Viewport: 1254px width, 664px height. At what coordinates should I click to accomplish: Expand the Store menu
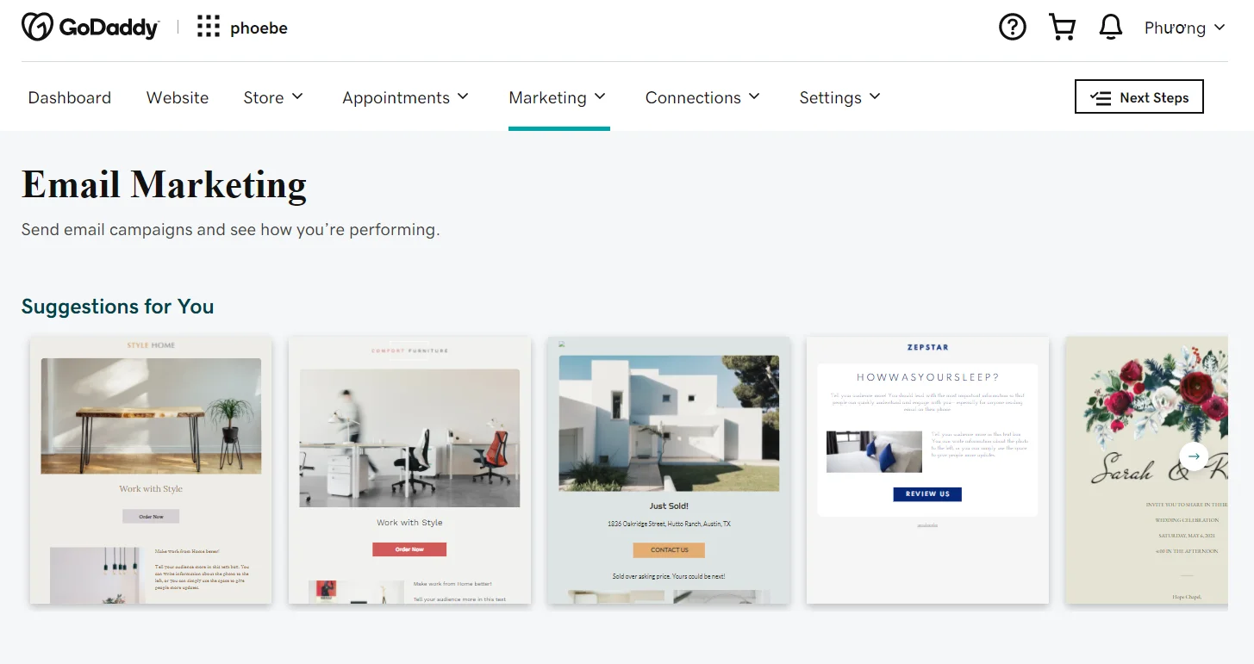(273, 97)
